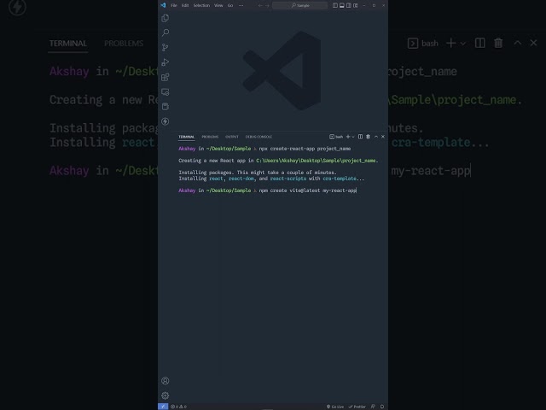Open the lightning bolt extension in activity bar
Viewport: 546px width, 410px height.
165,121
